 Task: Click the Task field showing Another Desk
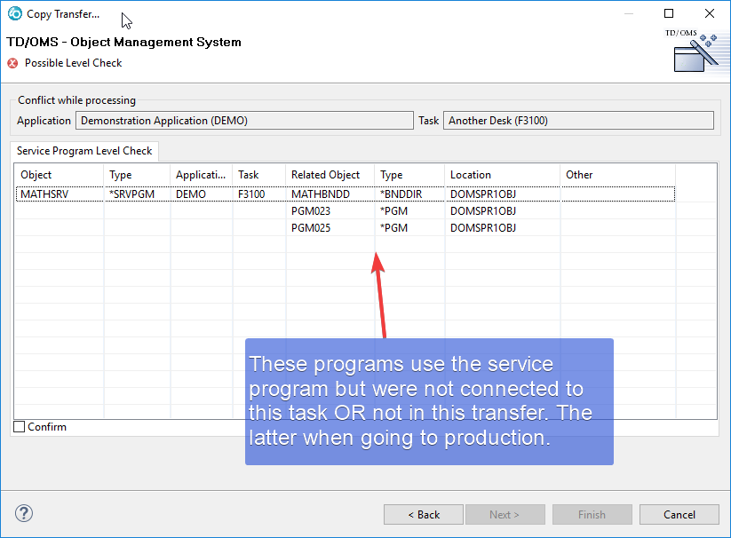click(578, 121)
